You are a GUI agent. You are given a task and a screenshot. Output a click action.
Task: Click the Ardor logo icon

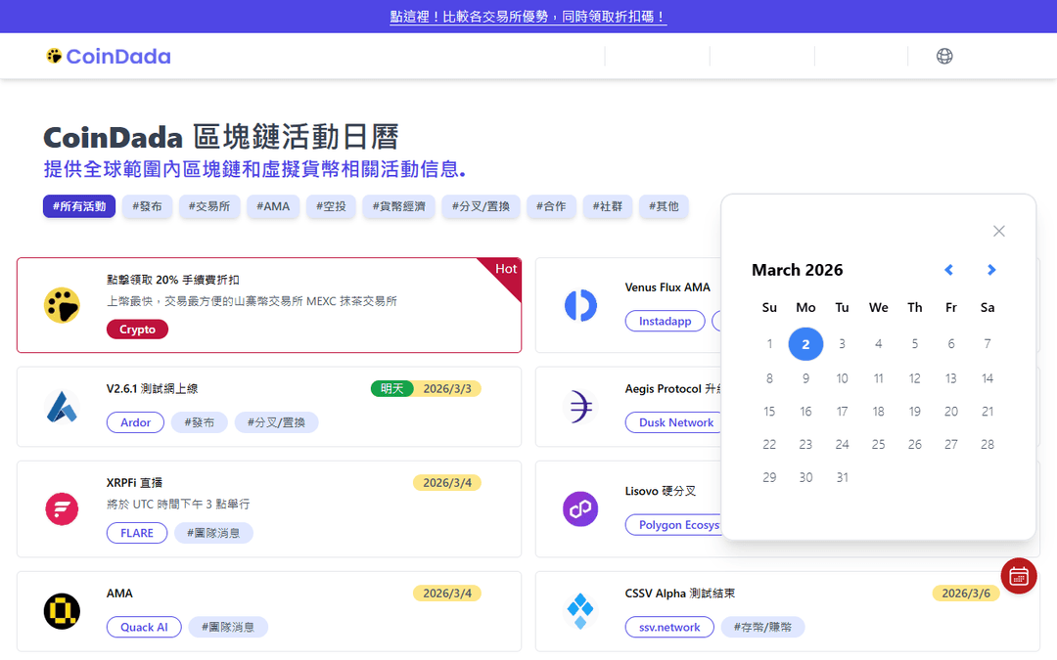(x=62, y=407)
